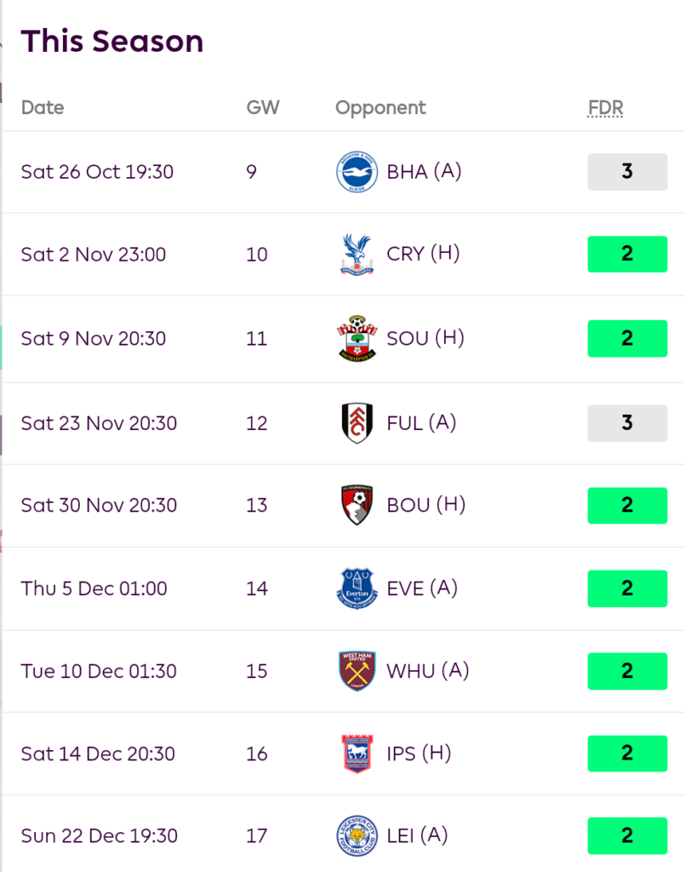Click the grey FDR 3 badge for FUL
Screen dimensions: 685x872
point(627,423)
